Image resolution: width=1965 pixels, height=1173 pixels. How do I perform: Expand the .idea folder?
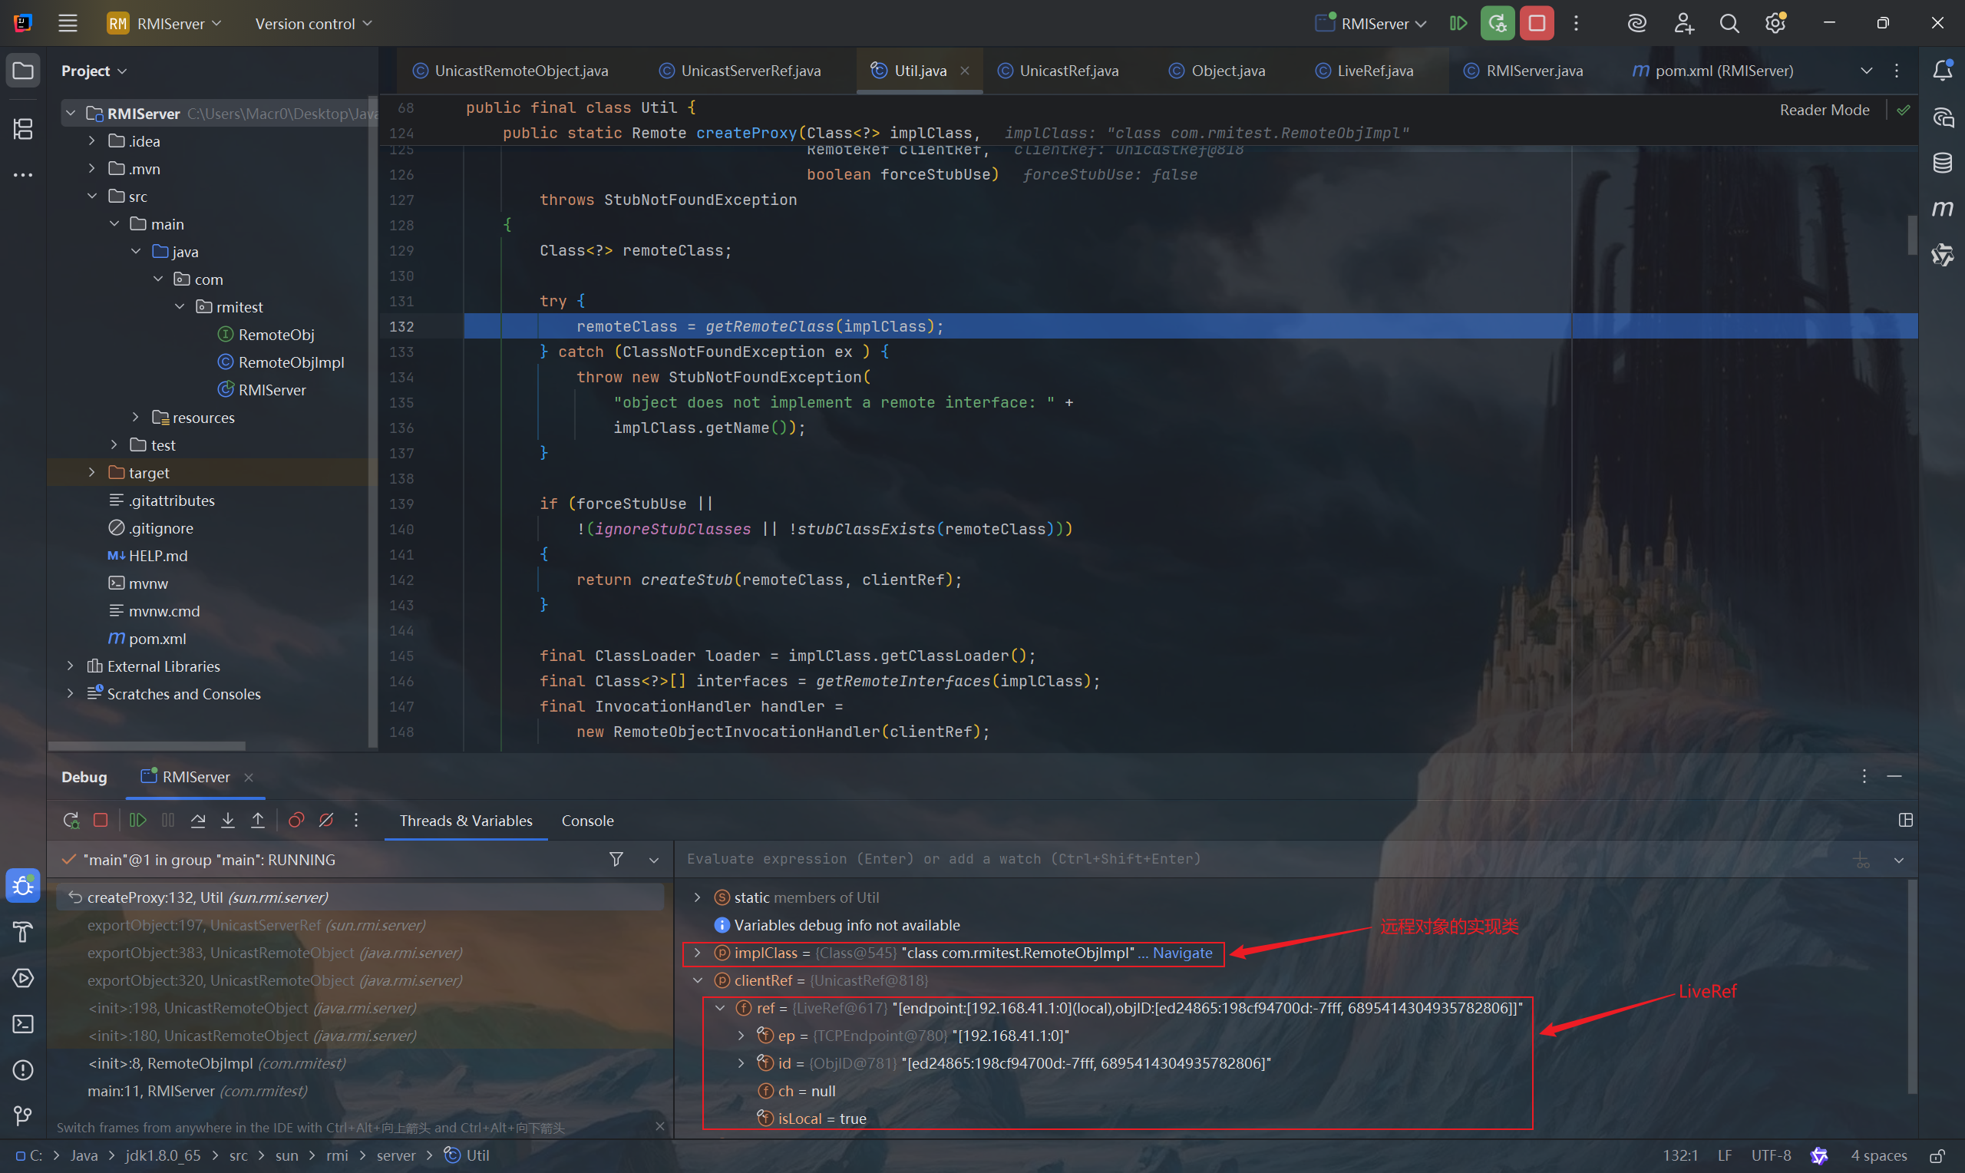(x=91, y=140)
